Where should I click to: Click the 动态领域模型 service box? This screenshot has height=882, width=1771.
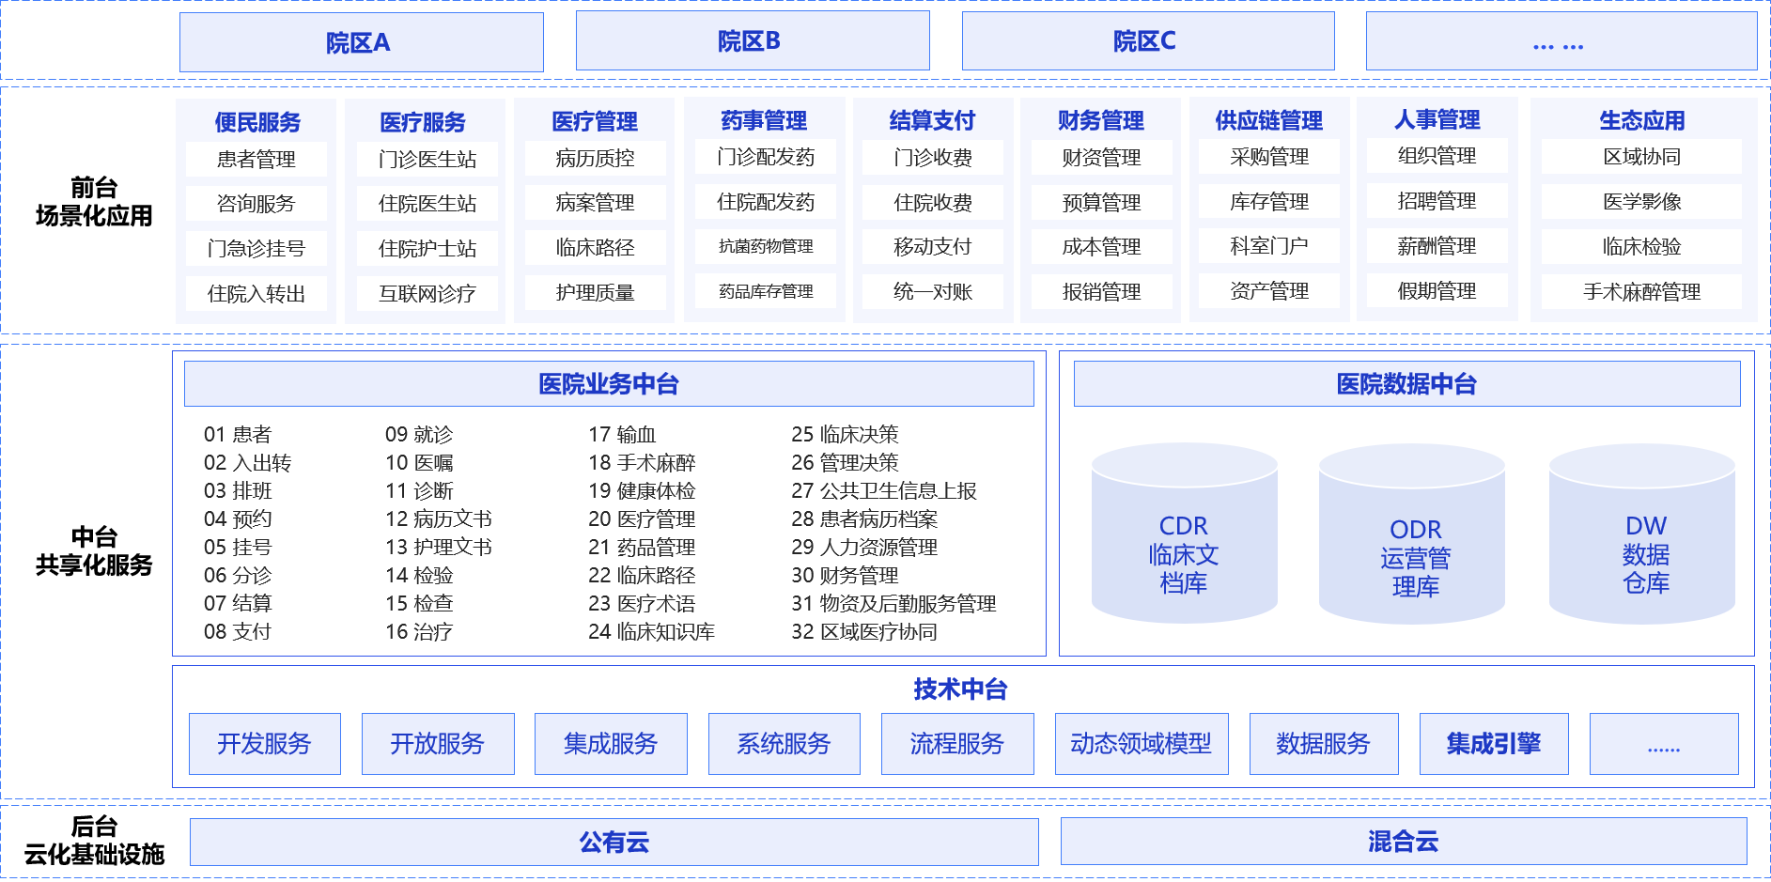(1141, 744)
